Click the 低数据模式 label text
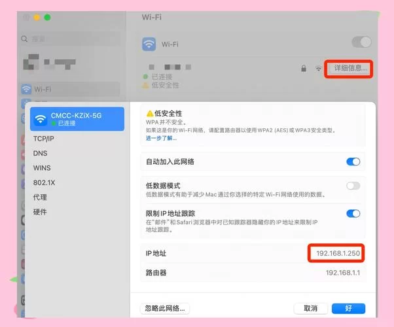 tap(163, 186)
